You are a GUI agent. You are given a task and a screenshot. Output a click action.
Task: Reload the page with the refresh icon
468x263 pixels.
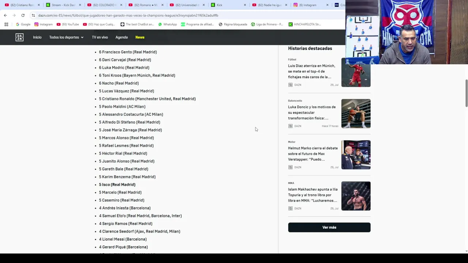click(x=23, y=15)
